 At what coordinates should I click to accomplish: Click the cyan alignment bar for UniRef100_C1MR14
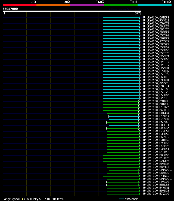123,117
